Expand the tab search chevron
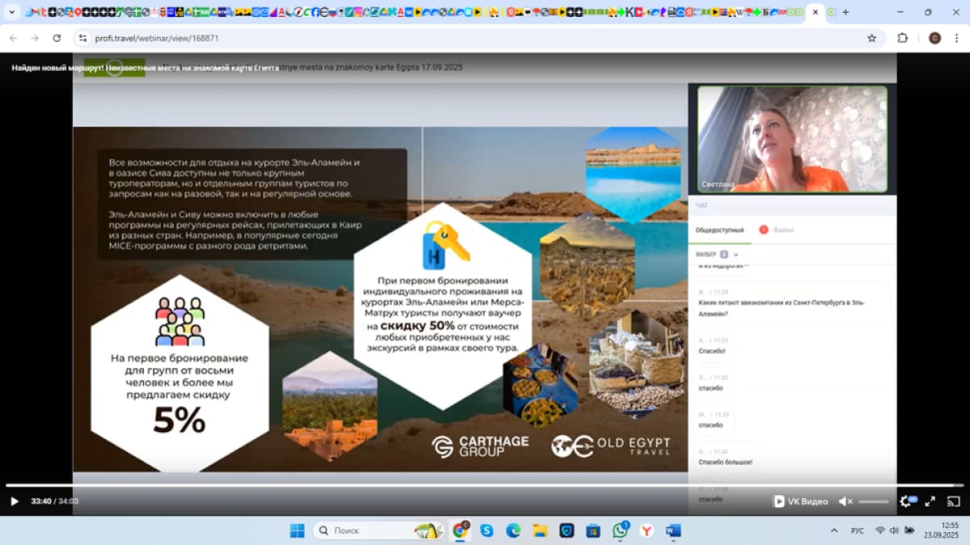 (12, 12)
